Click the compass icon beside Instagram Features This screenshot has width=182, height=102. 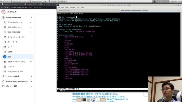click(3, 18)
